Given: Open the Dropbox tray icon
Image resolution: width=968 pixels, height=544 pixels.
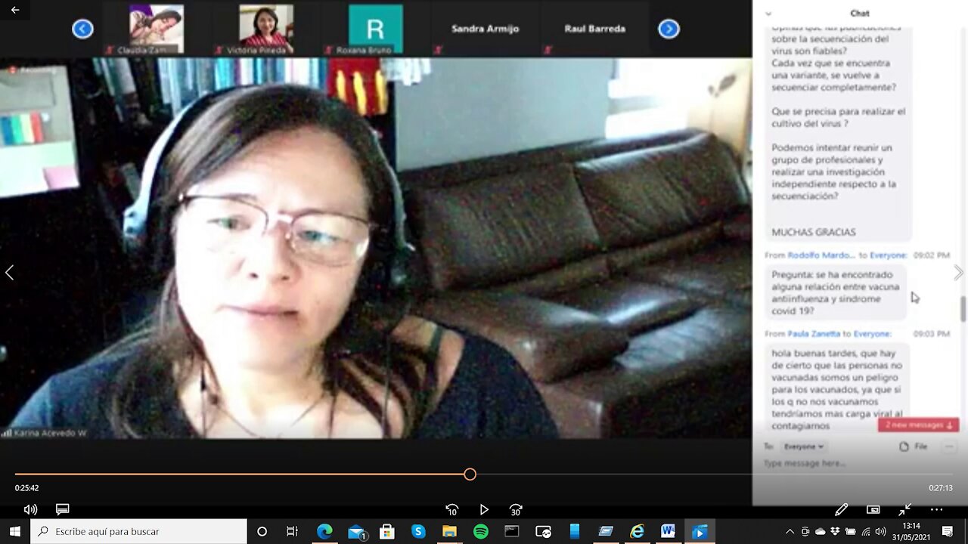Looking at the screenshot, I should [x=835, y=531].
